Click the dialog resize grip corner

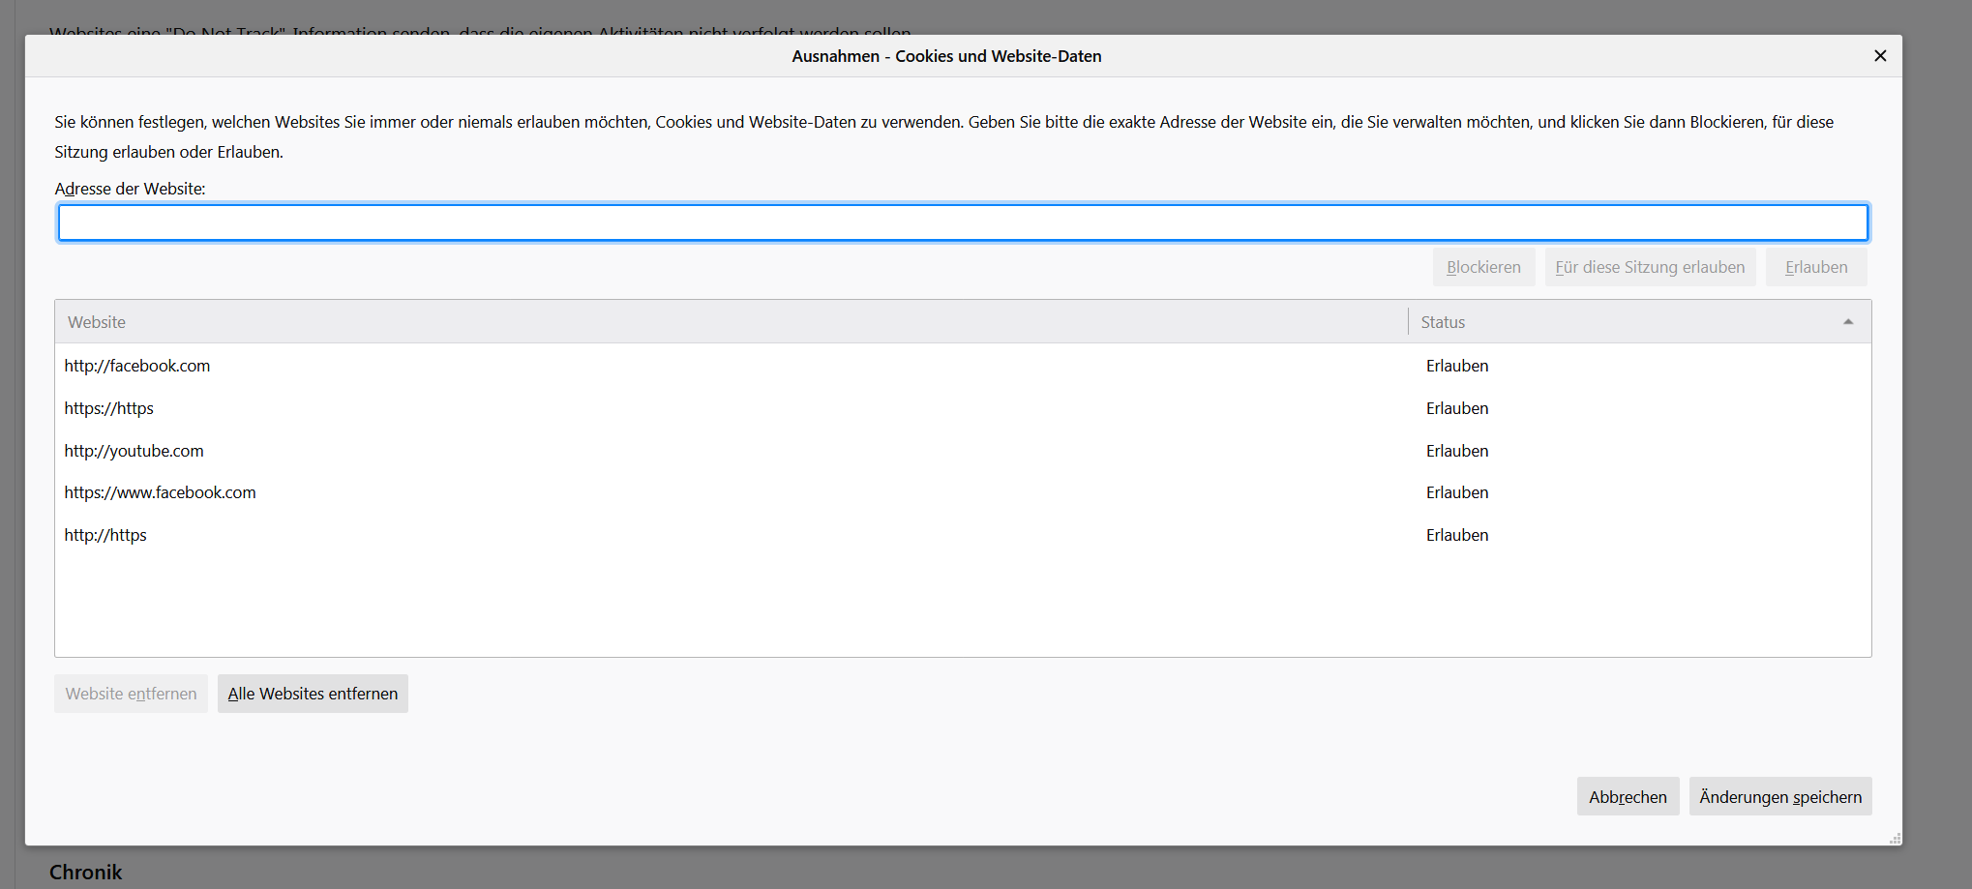coord(1896,839)
